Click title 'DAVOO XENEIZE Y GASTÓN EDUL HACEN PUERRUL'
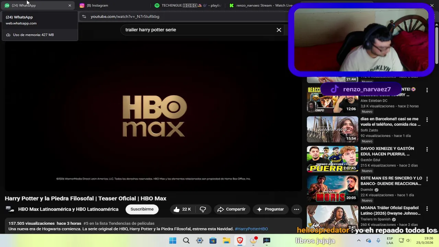Viewport: 439px width, 247px height. pyautogui.click(x=387, y=151)
